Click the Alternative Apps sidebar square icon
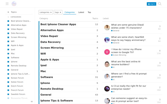The width and height of the screenshot is (167, 104). pyautogui.click(x=8, y=25)
